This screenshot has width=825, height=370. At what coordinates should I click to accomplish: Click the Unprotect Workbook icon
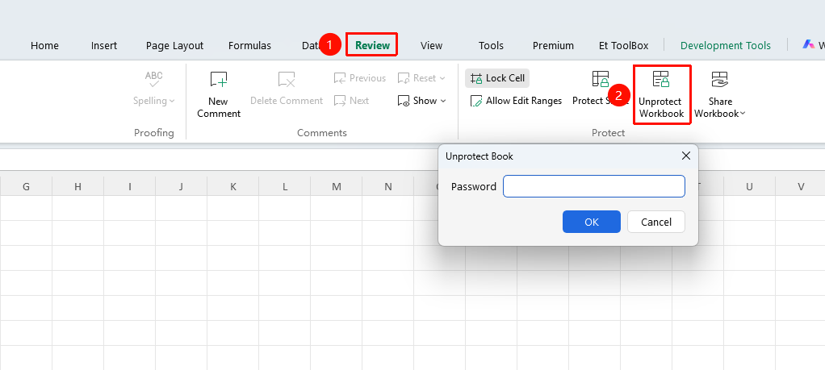(661, 79)
